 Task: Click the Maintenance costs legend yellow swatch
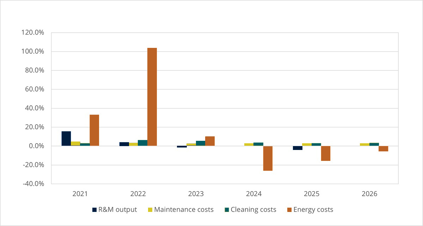pyautogui.click(x=150, y=210)
